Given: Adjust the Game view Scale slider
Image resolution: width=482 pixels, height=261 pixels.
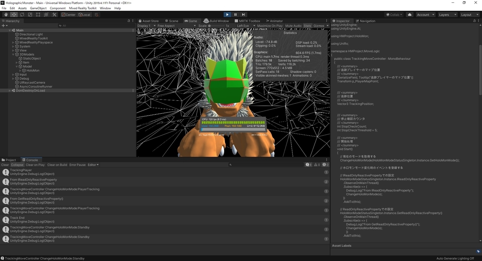Looking at the screenshot, I should click(x=216, y=26).
